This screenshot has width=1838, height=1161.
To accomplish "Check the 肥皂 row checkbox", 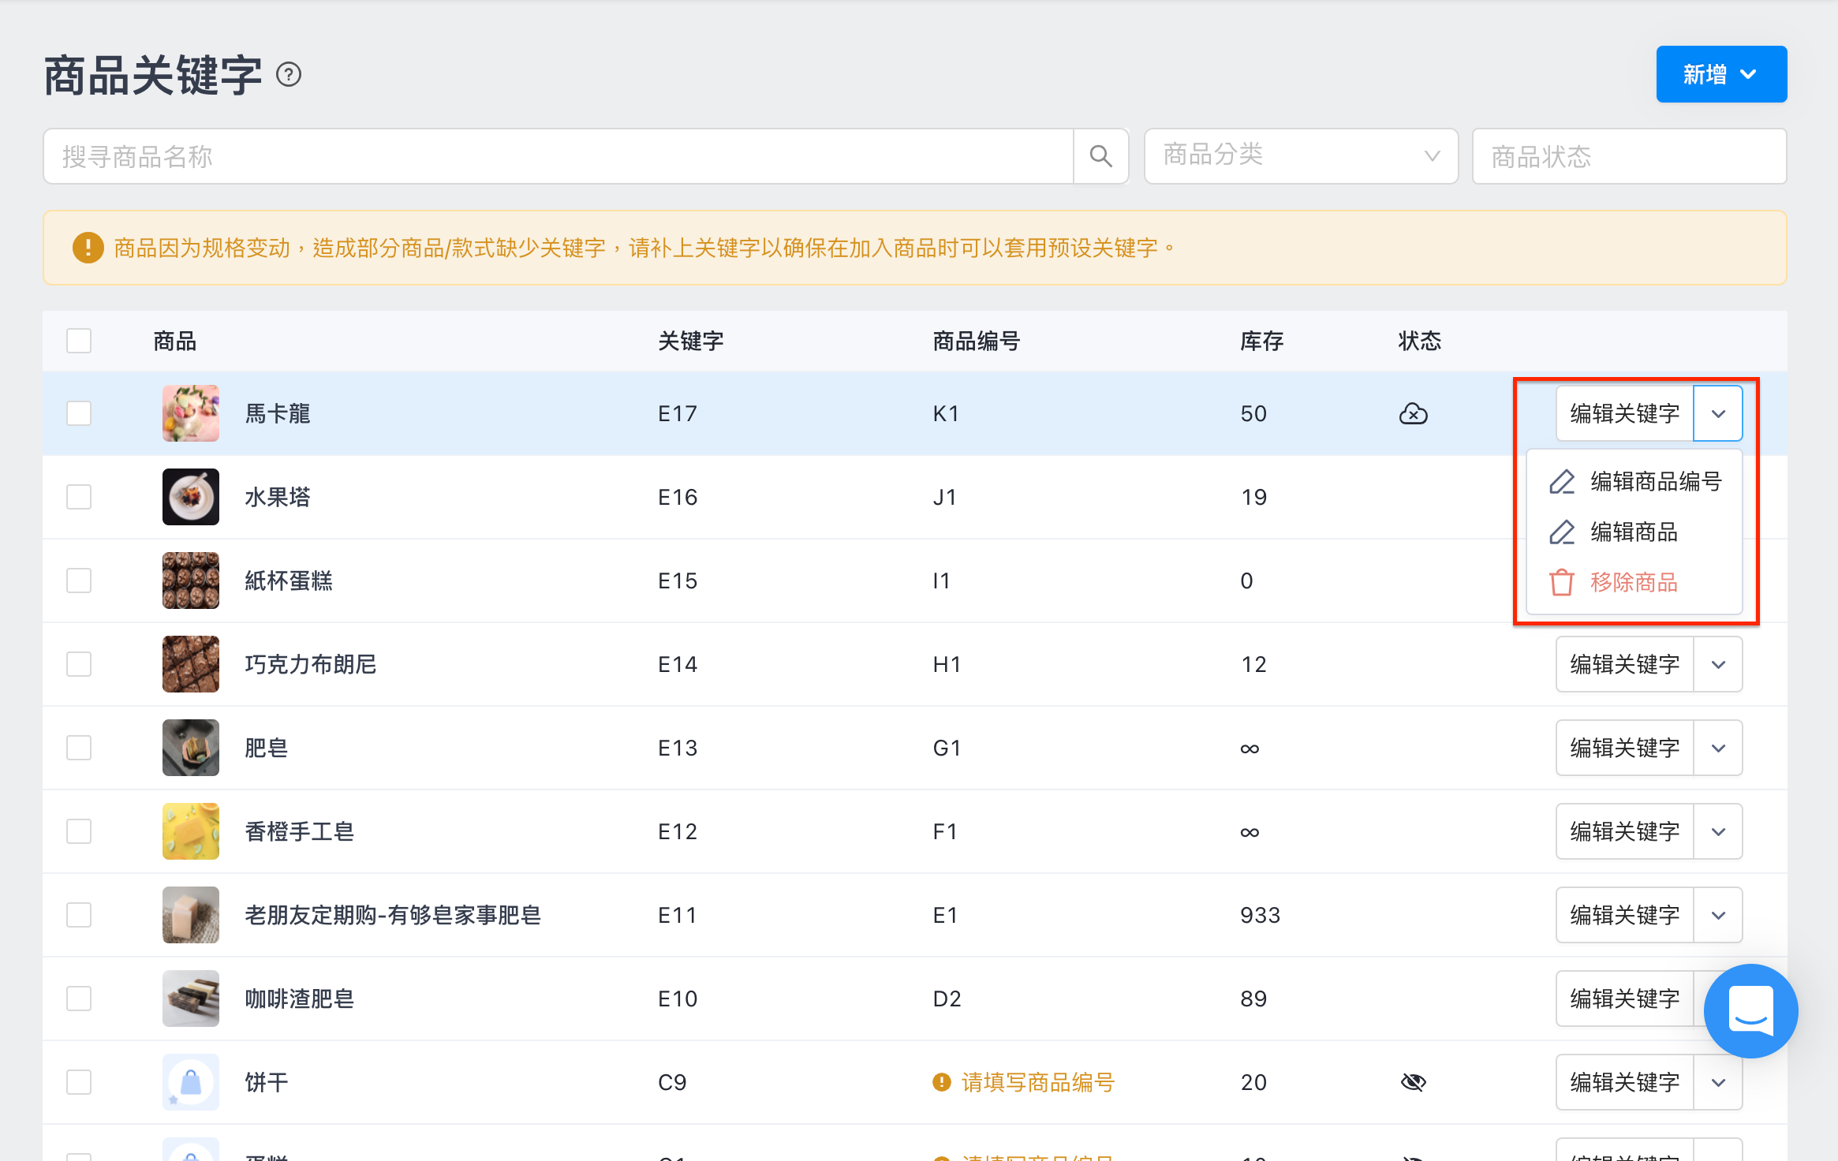I will click(79, 748).
